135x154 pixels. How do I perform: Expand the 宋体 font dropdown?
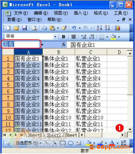(x=55, y=37)
